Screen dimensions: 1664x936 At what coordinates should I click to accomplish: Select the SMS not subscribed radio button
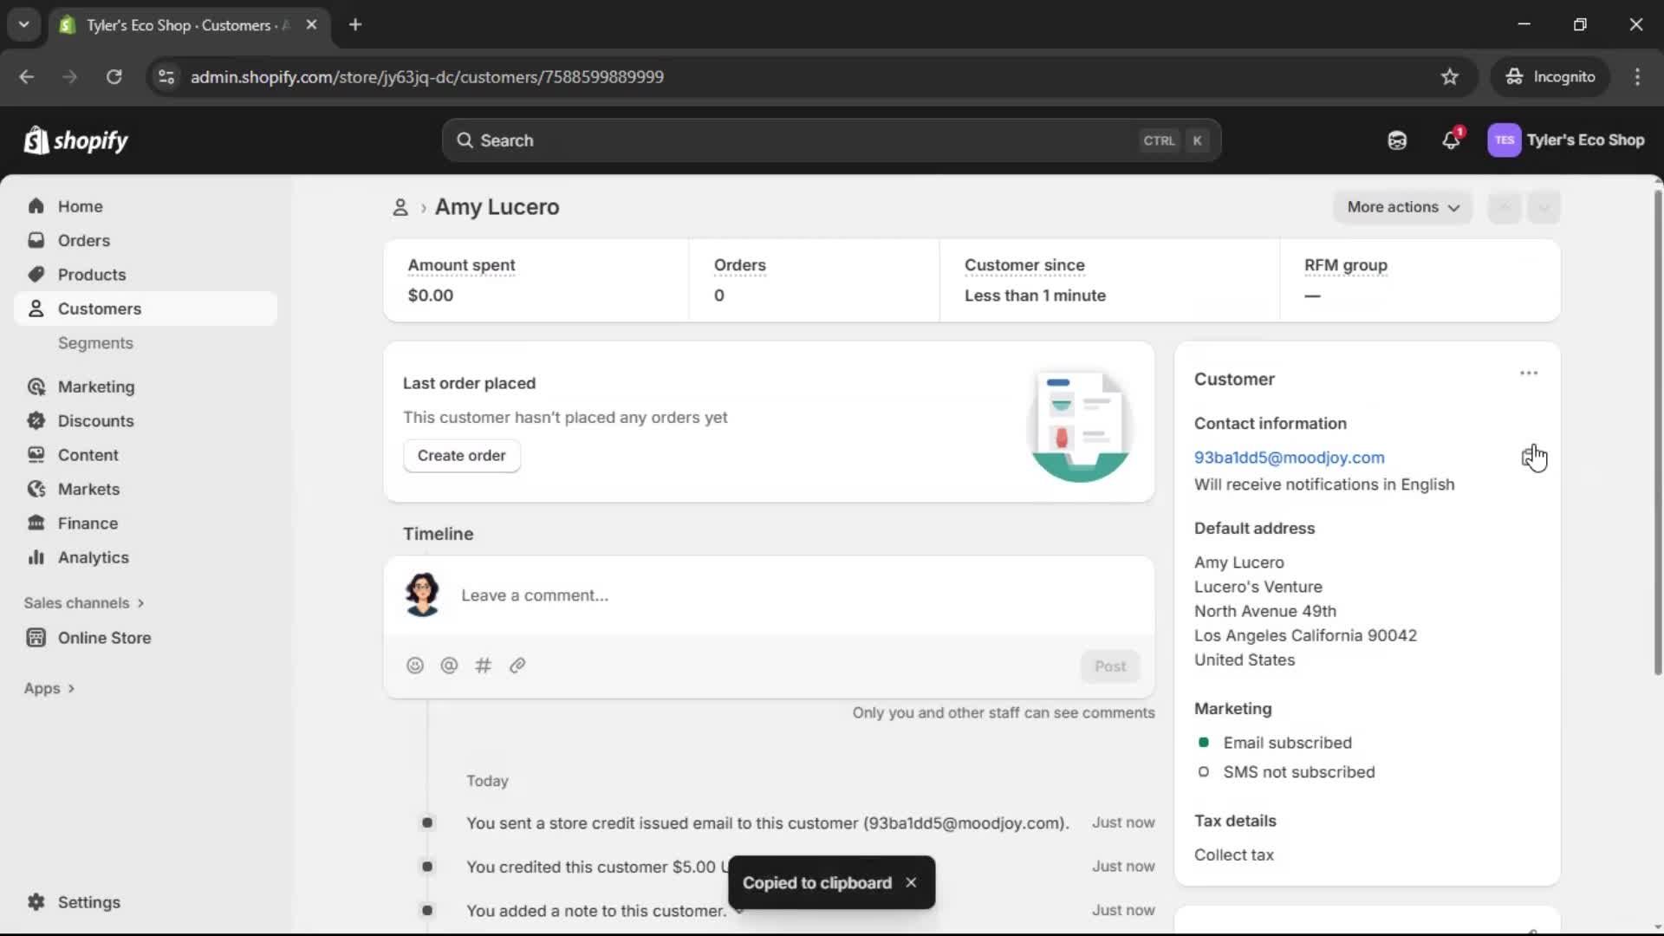tap(1205, 772)
